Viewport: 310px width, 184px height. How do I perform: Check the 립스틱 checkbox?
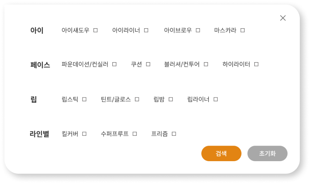coord(84,99)
